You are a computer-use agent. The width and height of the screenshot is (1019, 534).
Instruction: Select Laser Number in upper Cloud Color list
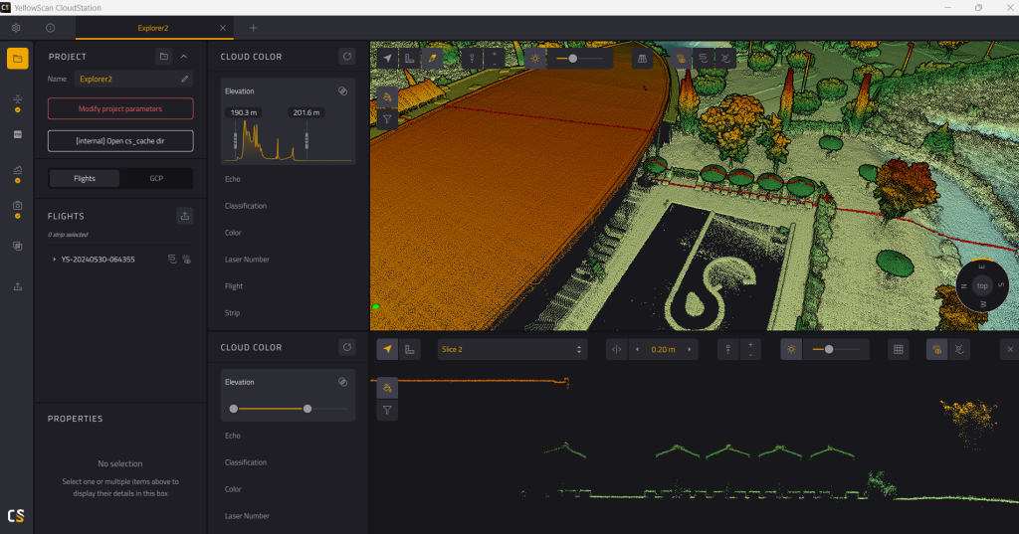(247, 260)
